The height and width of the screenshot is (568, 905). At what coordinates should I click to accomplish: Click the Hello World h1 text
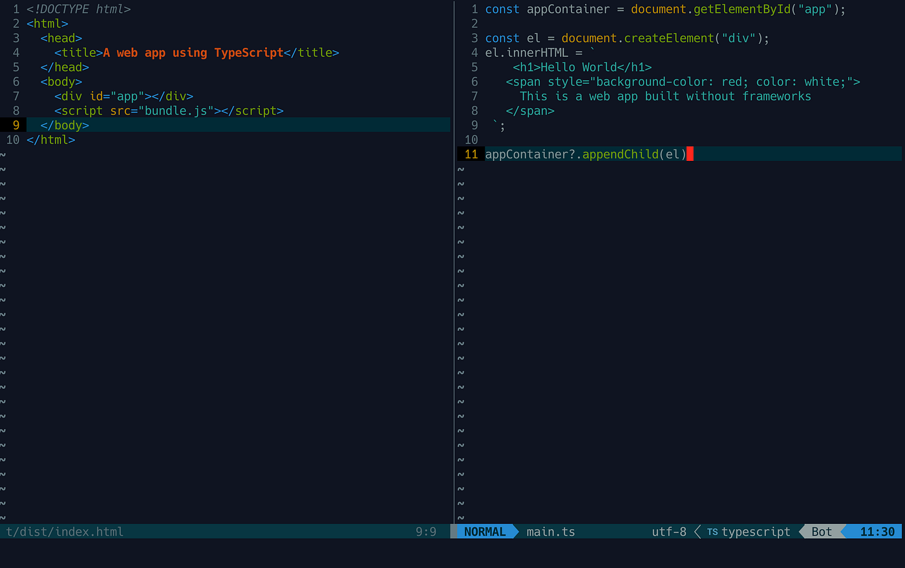(579, 67)
